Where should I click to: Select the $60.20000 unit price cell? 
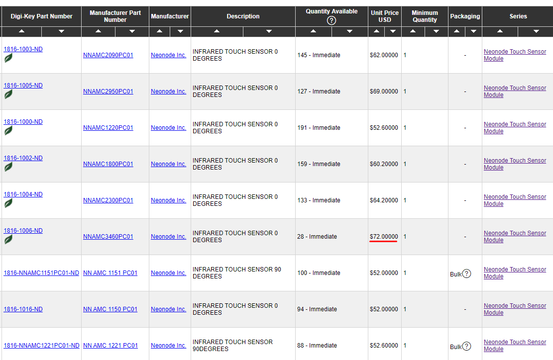[384, 164]
